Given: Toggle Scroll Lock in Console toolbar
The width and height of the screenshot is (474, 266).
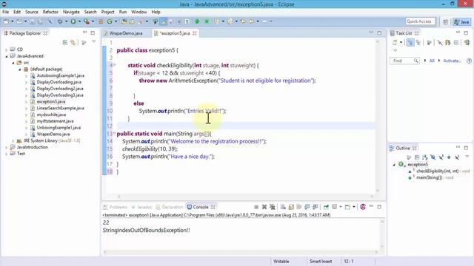Looking at the screenshot, I should point(291,207).
